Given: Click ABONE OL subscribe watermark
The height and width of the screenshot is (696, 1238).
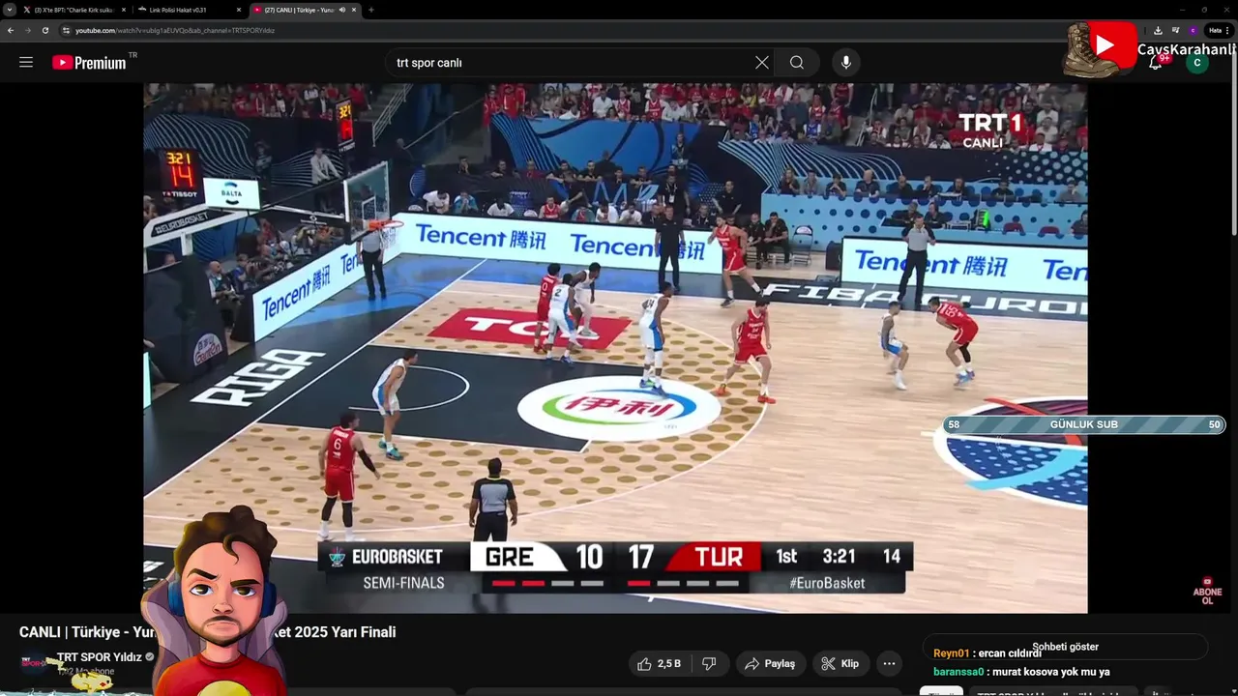Looking at the screenshot, I should pos(1207,591).
